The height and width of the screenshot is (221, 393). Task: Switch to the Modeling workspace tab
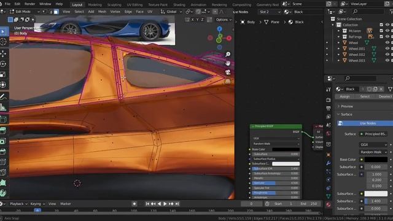click(x=95, y=4)
